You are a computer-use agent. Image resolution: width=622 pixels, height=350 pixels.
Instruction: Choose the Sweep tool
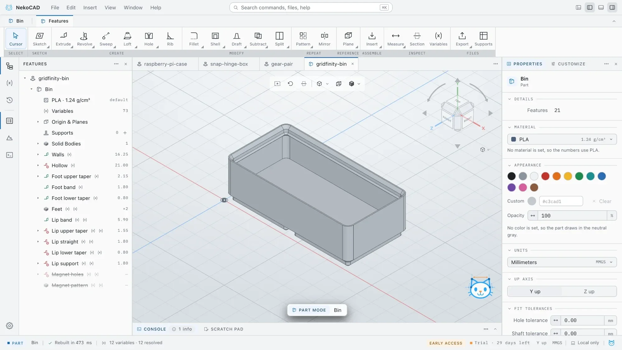tap(106, 39)
